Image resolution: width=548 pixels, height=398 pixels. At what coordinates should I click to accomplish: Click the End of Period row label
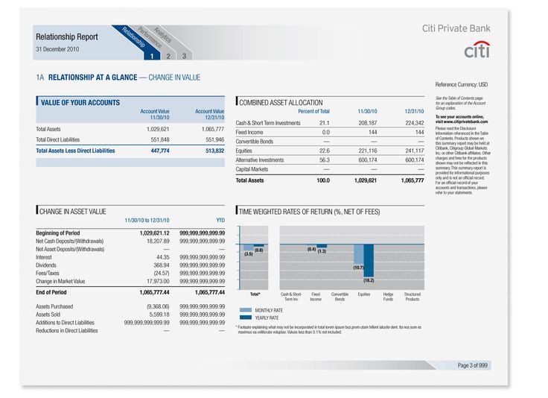coord(51,292)
